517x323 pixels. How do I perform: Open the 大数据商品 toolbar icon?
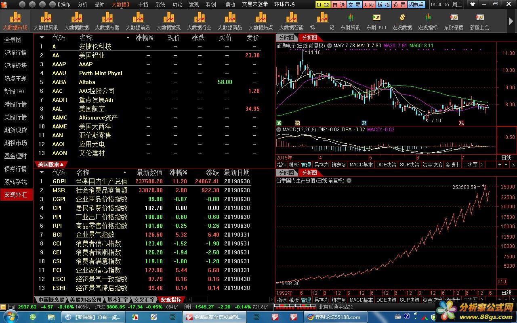point(230,21)
